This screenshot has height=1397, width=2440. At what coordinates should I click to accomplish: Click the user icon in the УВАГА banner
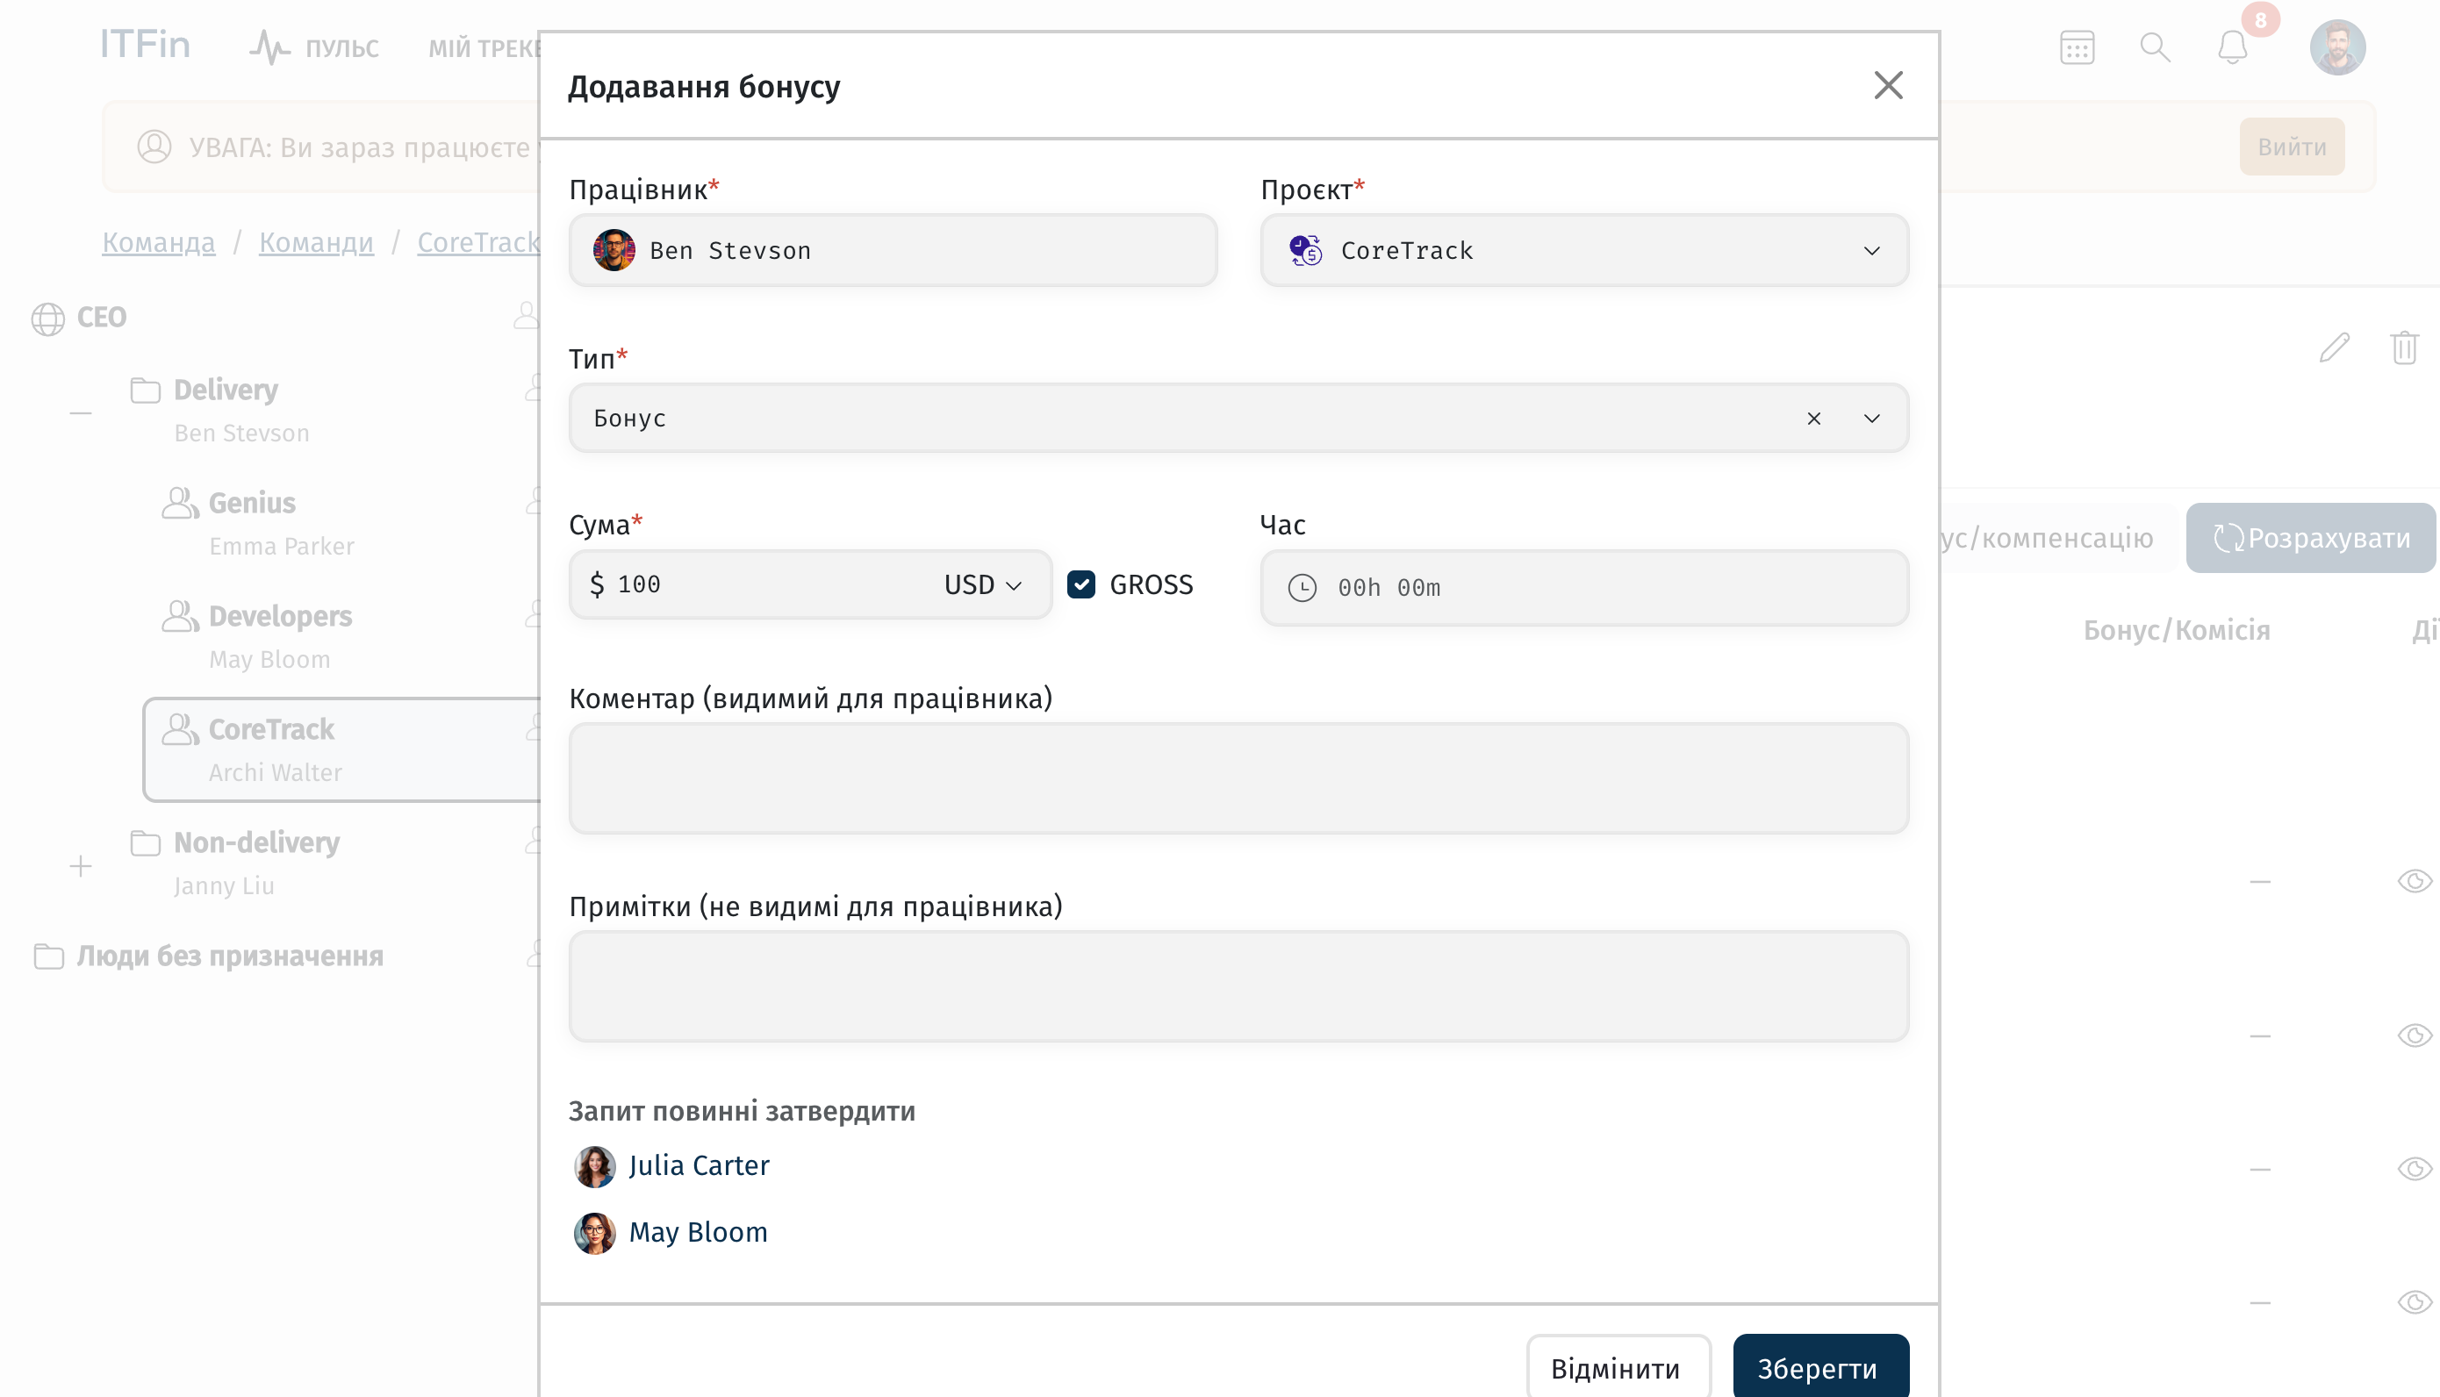click(x=154, y=147)
